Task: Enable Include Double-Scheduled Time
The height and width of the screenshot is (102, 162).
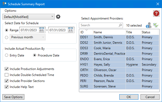Action: tap(7, 75)
